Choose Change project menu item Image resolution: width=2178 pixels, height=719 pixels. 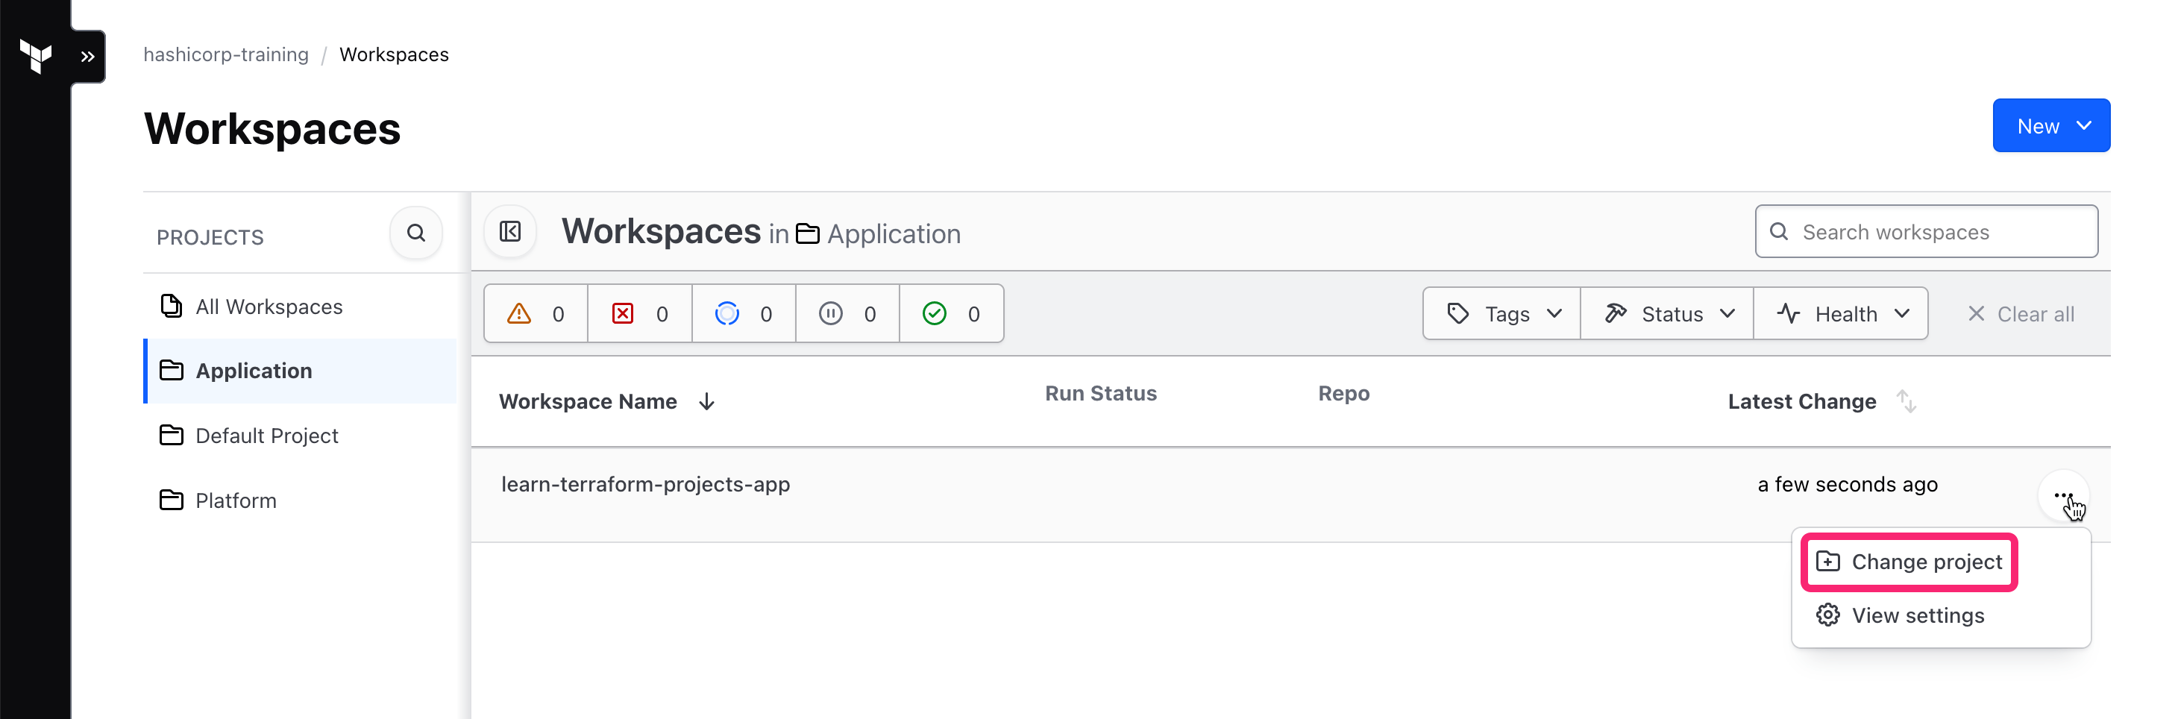pos(1909,562)
